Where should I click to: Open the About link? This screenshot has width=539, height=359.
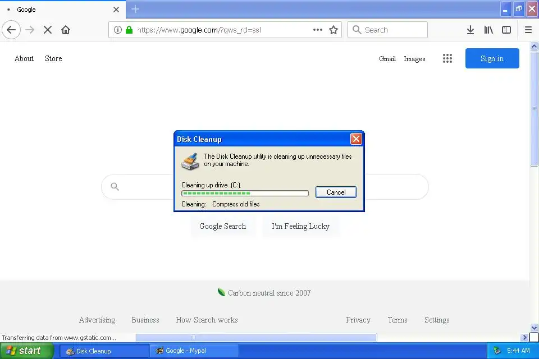coord(24,58)
